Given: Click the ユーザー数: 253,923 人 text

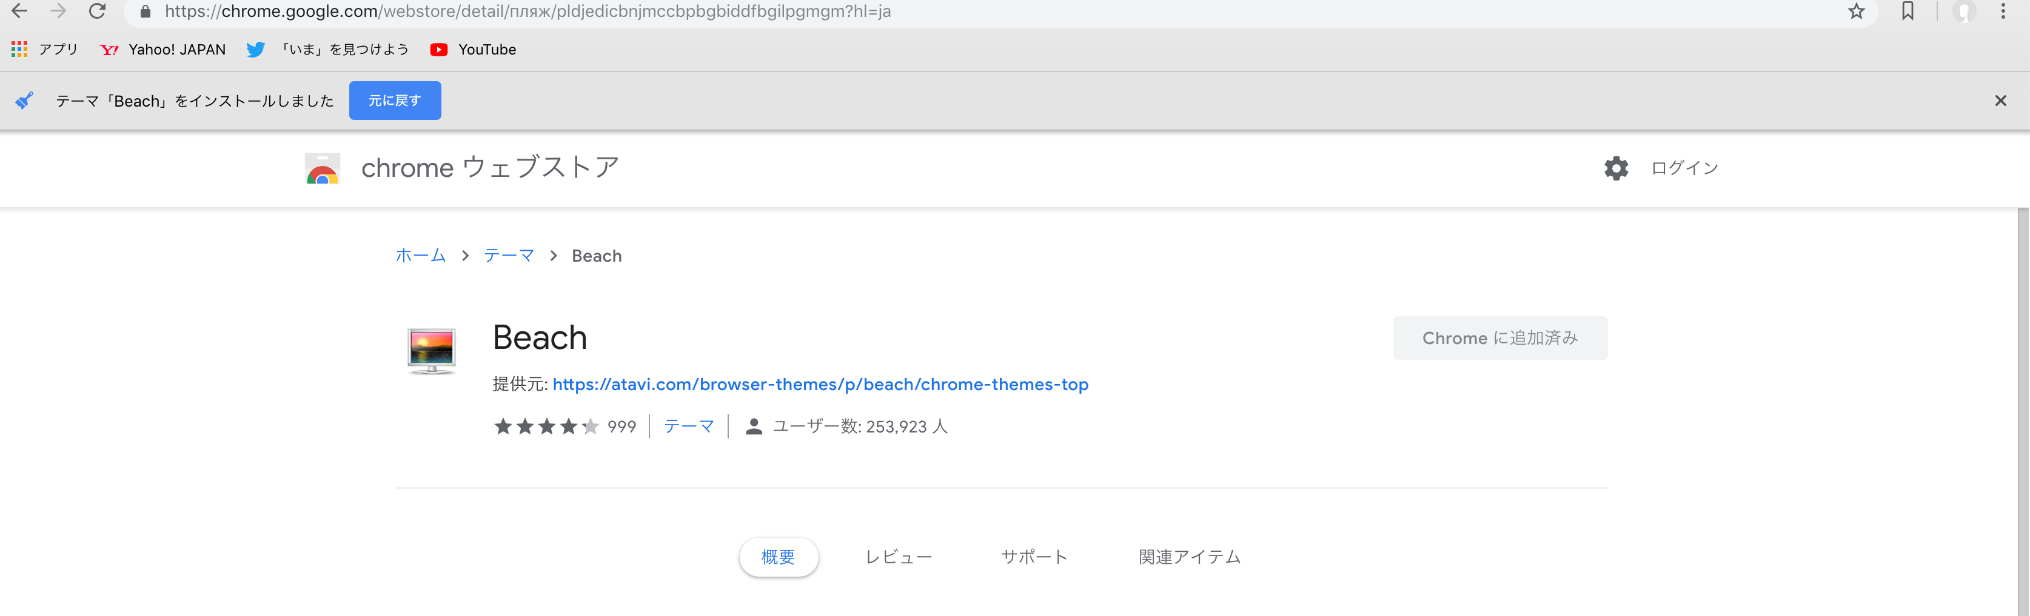Looking at the screenshot, I should pos(860,427).
